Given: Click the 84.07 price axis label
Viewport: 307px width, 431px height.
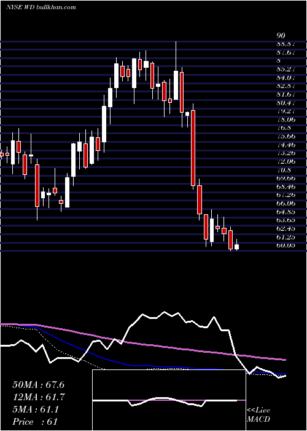Looking at the screenshot, I should point(286,78).
